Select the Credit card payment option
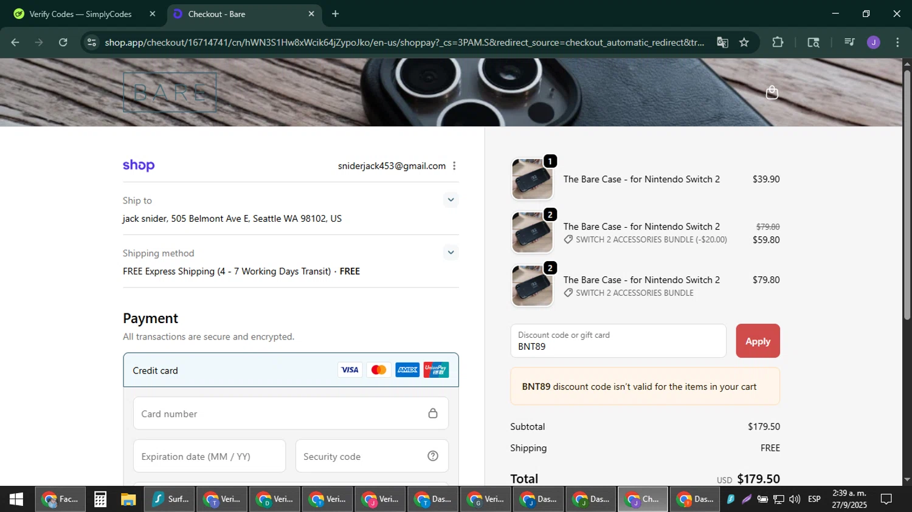The width and height of the screenshot is (912, 512). [291, 370]
